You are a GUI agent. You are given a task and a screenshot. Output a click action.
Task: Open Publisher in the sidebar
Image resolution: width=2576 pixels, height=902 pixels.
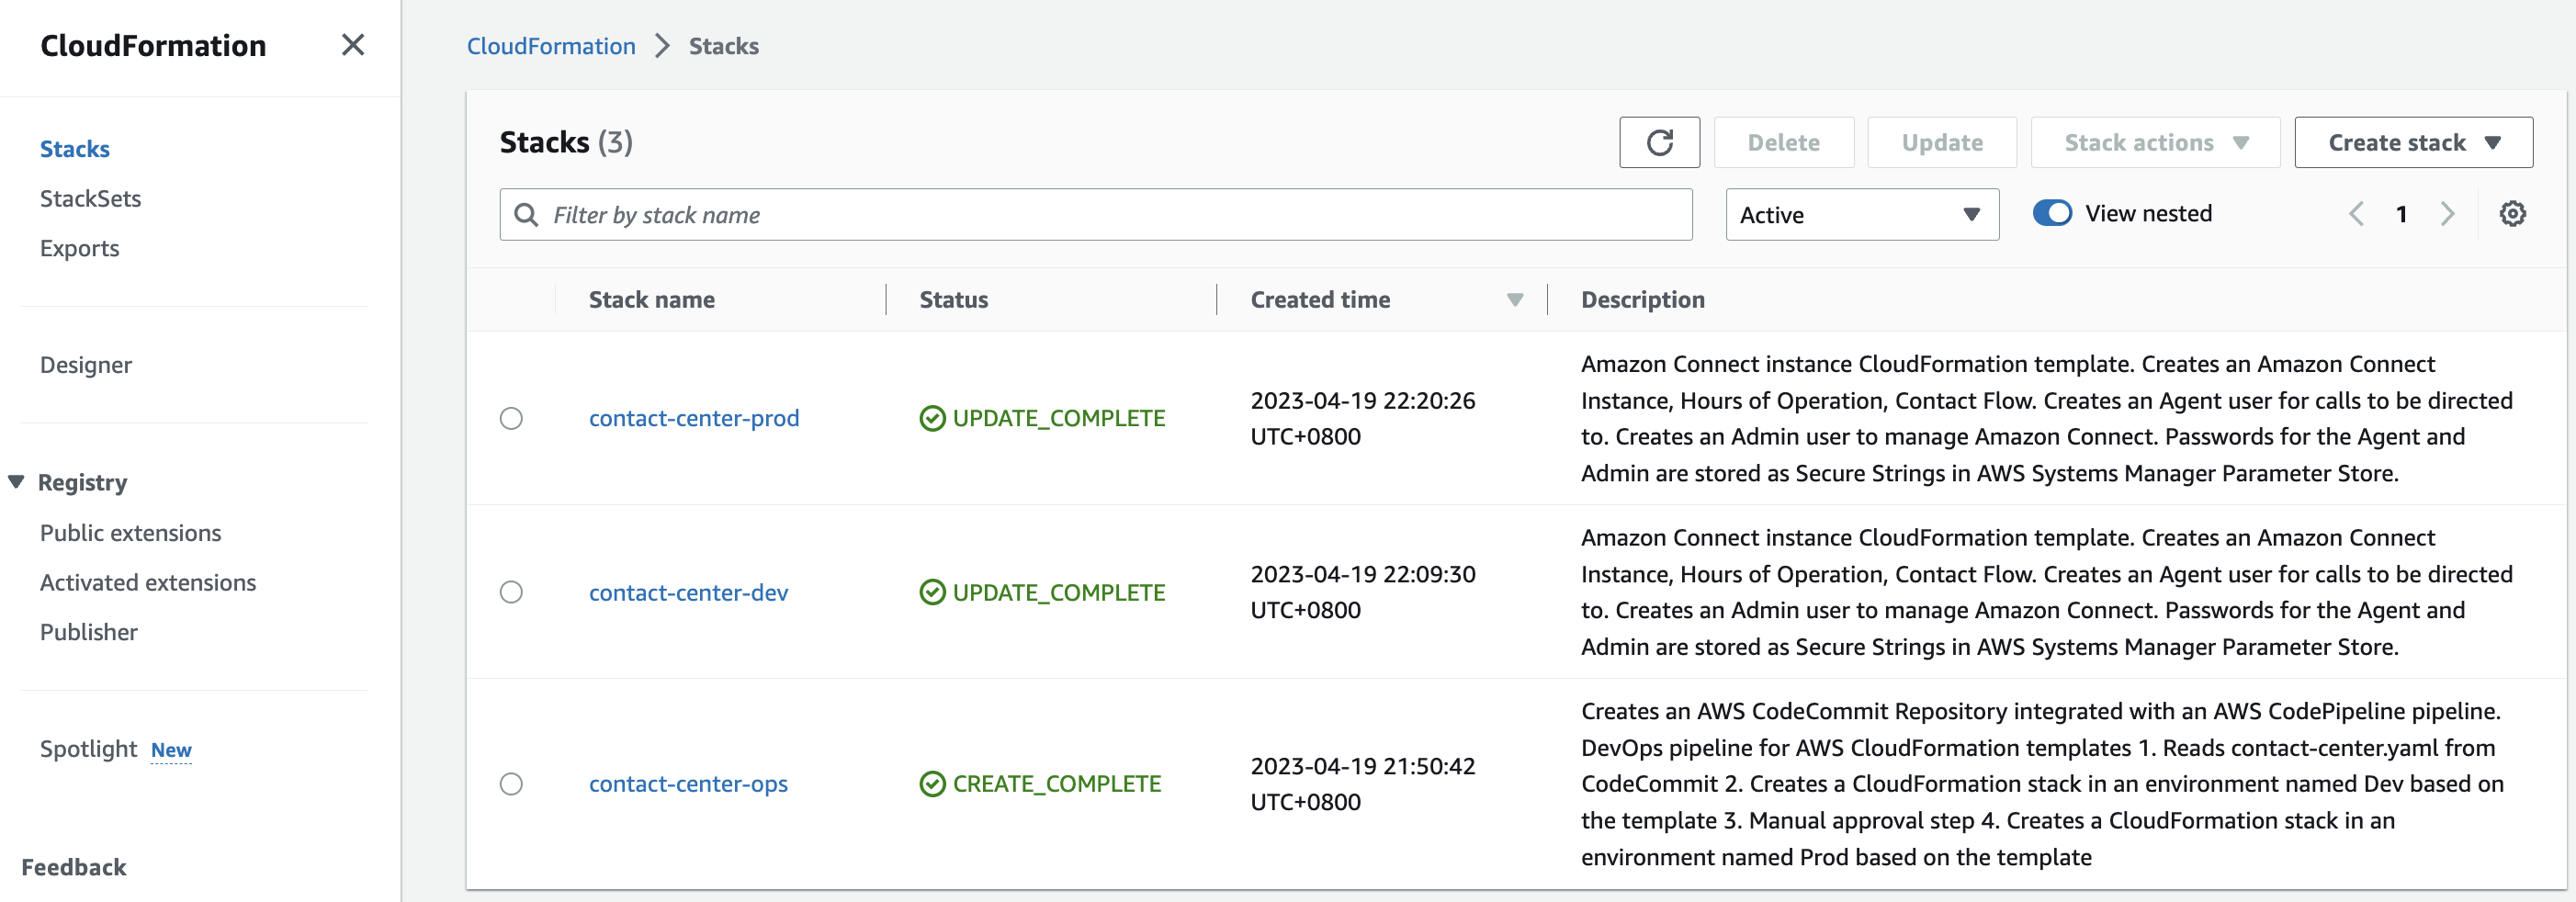pyautogui.click(x=89, y=632)
